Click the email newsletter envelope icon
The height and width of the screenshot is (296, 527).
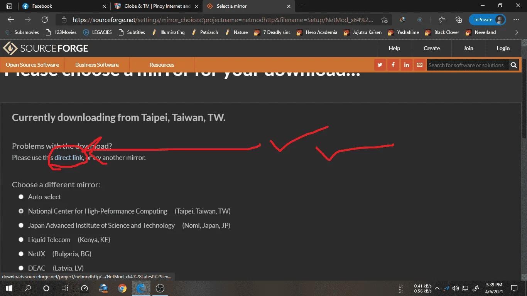point(419,65)
